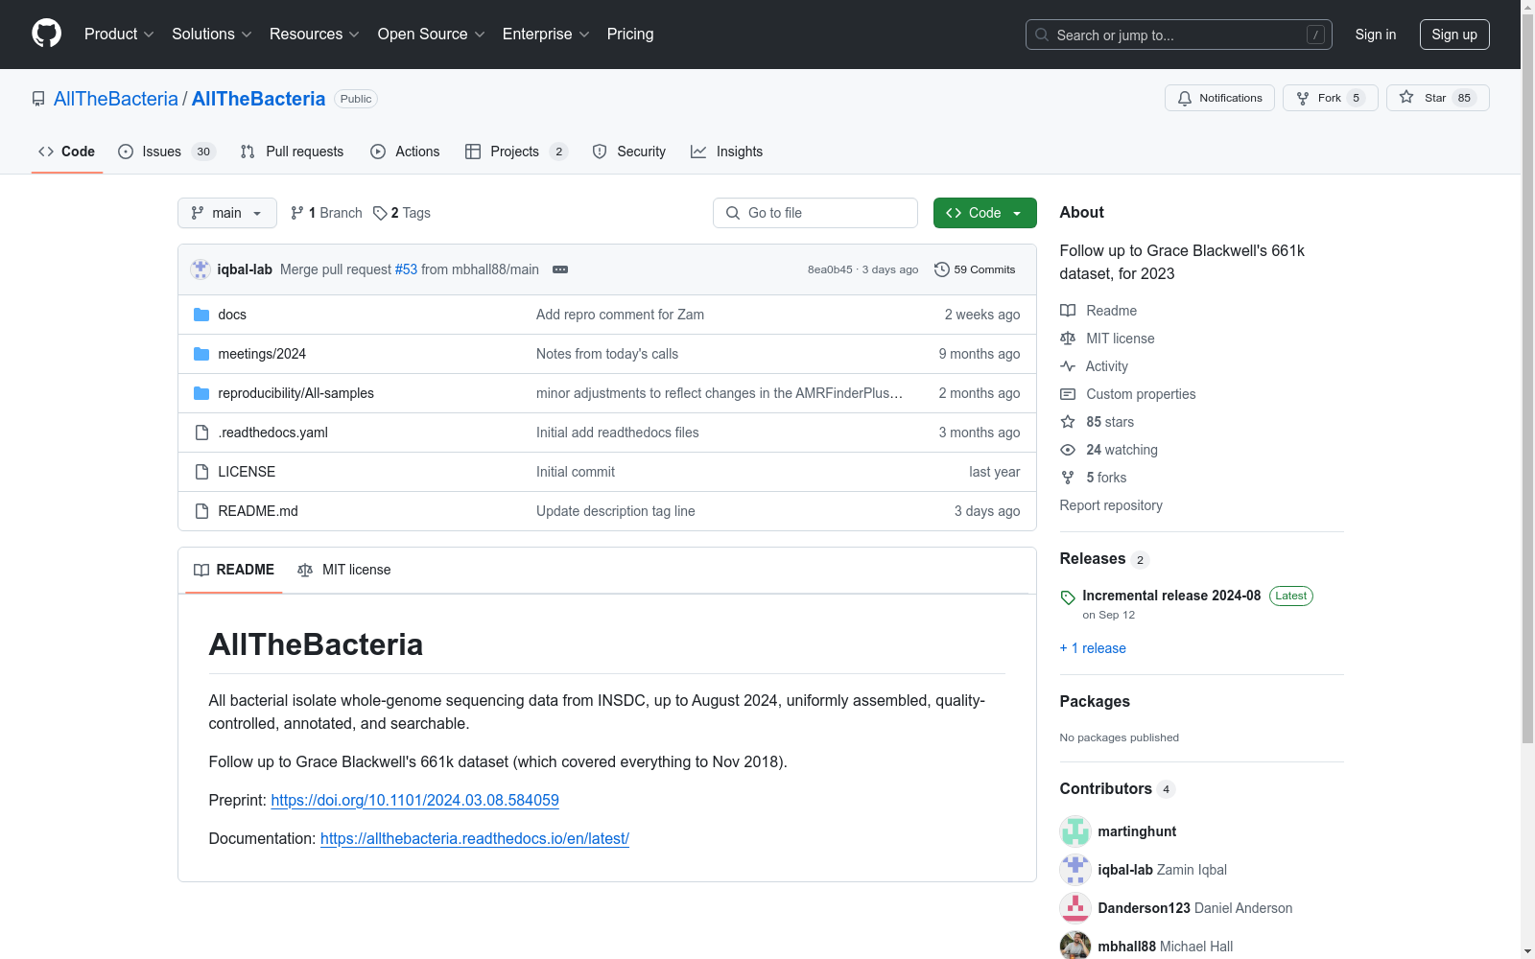Click the meetings/2024 folder icon
The image size is (1535, 959).
201,354
